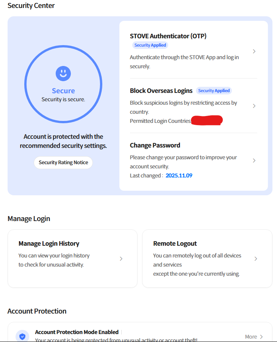The image size is (277, 342).
Task: Open the Change Password chevron arrow
Action: click(x=254, y=160)
